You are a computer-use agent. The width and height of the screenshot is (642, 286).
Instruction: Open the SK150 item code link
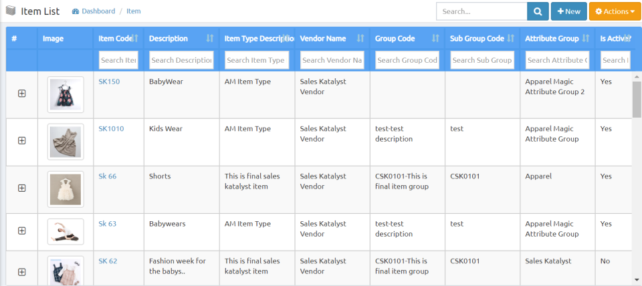(109, 82)
